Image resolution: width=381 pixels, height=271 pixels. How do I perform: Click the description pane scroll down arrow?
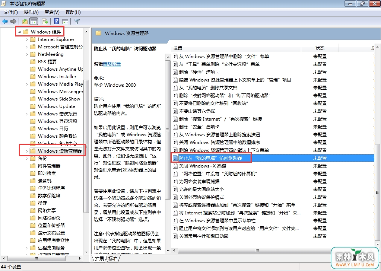(168, 251)
